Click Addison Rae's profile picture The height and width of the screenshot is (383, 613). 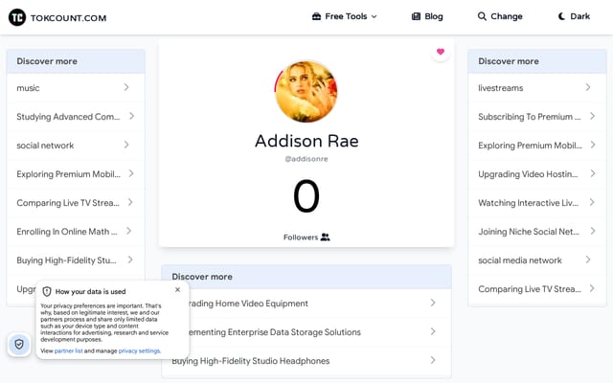coord(306,92)
